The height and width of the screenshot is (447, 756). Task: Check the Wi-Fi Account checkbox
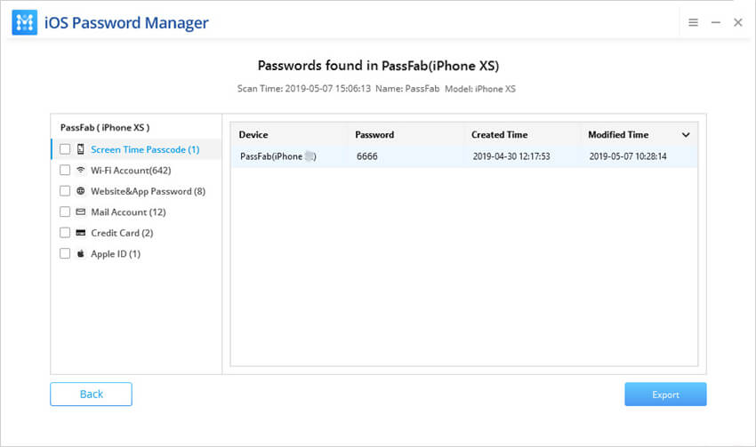(65, 170)
